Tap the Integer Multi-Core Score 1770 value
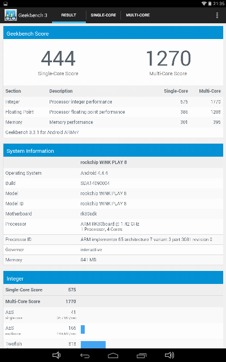Screen dimensions: 226x362 (x=71, y=301)
